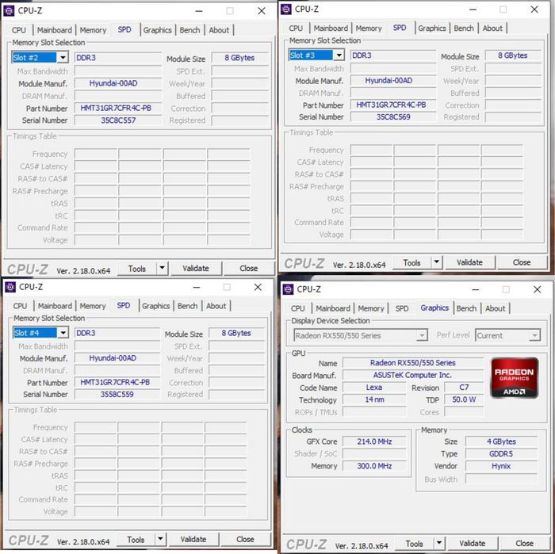
Task: Expand the Tools arrow in the Slot #2 window
Action: (x=162, y=268)
